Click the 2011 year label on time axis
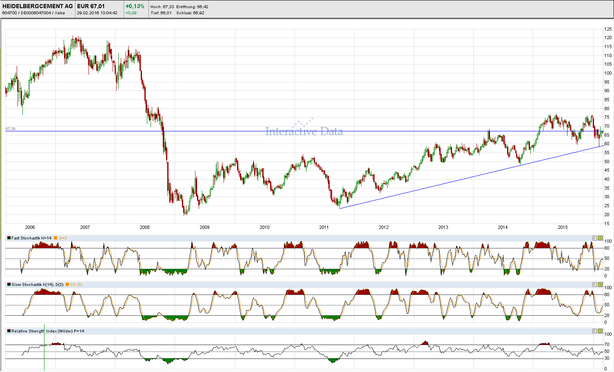 click(324, 227)
